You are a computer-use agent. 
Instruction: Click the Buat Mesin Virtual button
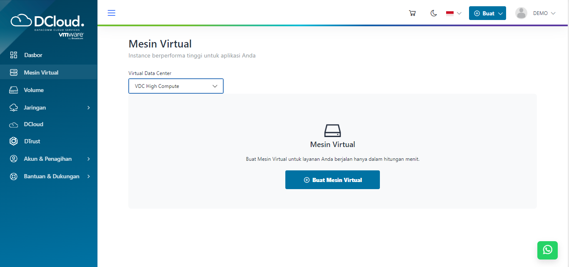332,180
